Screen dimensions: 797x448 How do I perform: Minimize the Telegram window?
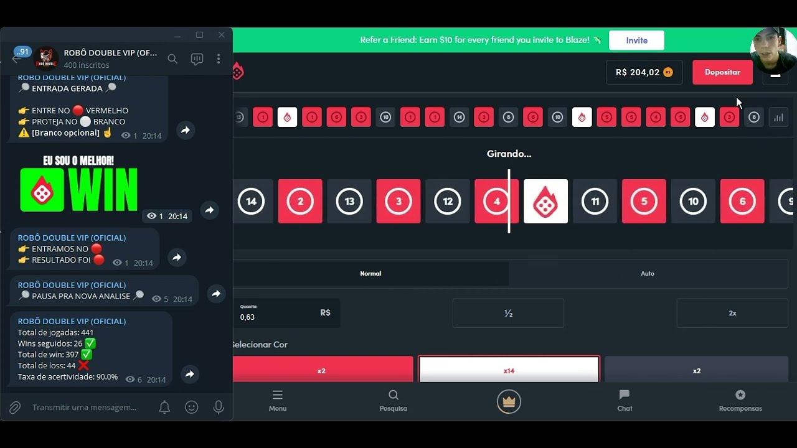pyautogui.click(x=177, y=35)
